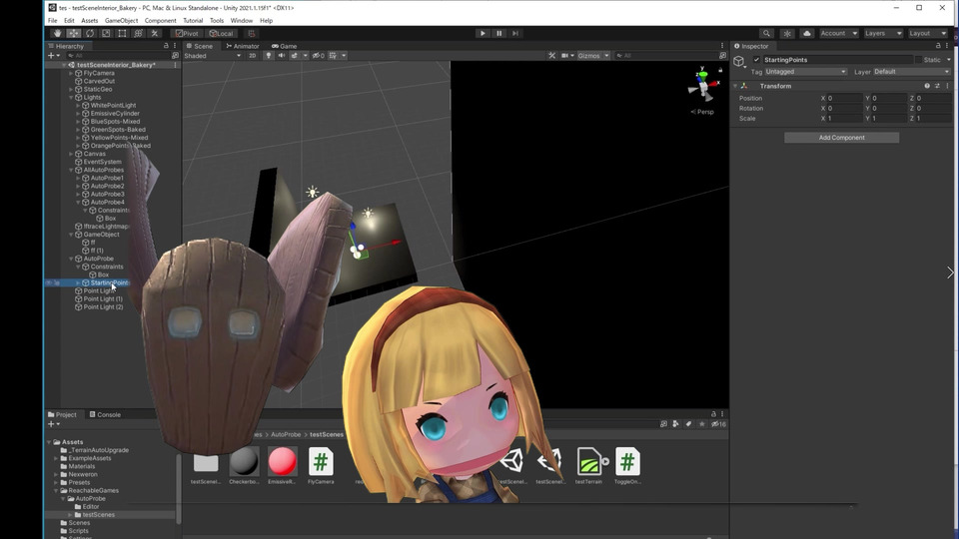The image size is (959, 539).
Task: Open the GameObject menu
Action: 121,20
